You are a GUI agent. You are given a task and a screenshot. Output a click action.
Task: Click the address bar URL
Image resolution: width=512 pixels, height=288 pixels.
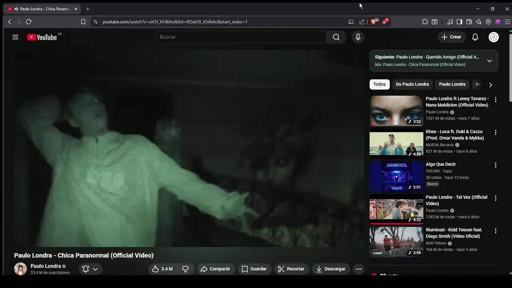tap(175, 22)
